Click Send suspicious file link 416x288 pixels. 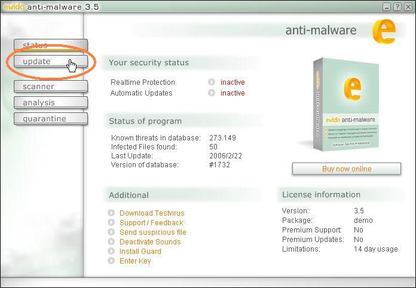pos(153,232)
